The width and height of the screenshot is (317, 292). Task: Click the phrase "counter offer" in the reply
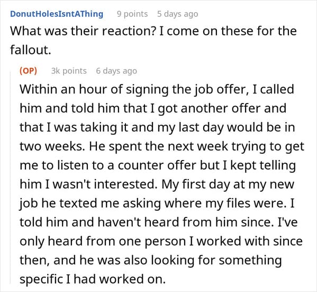[x=157, y=165]
